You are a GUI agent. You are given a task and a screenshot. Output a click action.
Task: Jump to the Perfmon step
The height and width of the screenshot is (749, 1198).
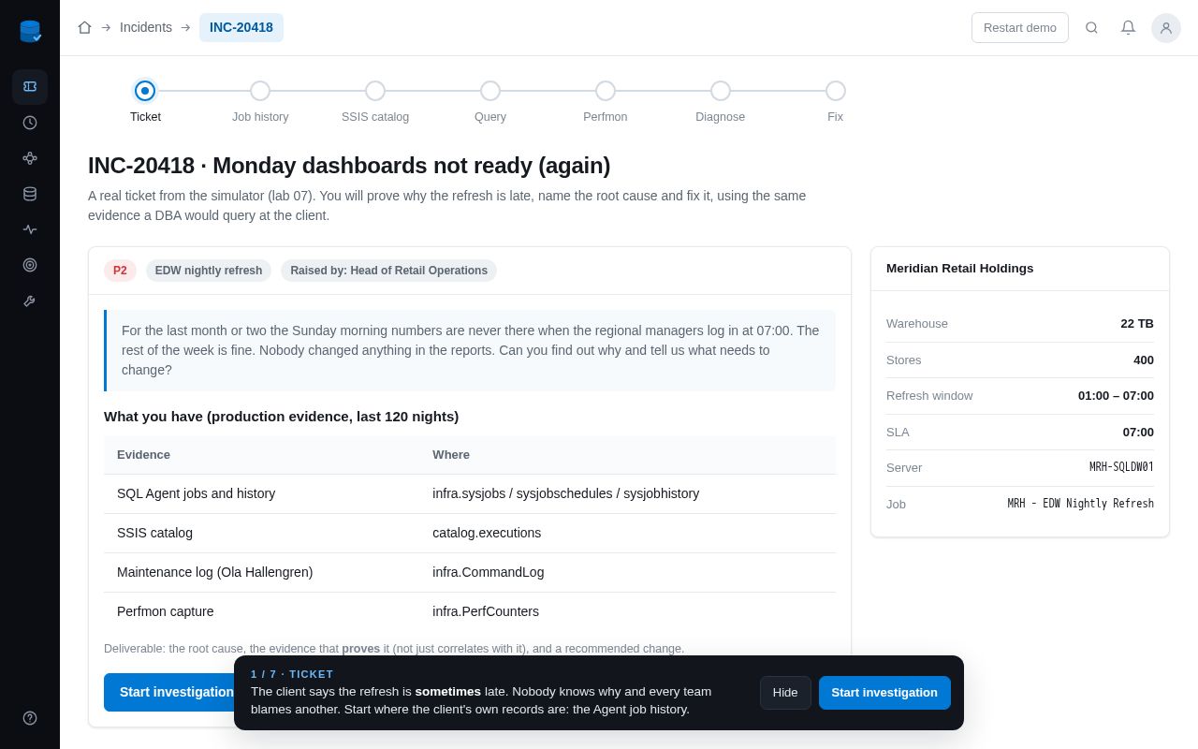(606, 91)
